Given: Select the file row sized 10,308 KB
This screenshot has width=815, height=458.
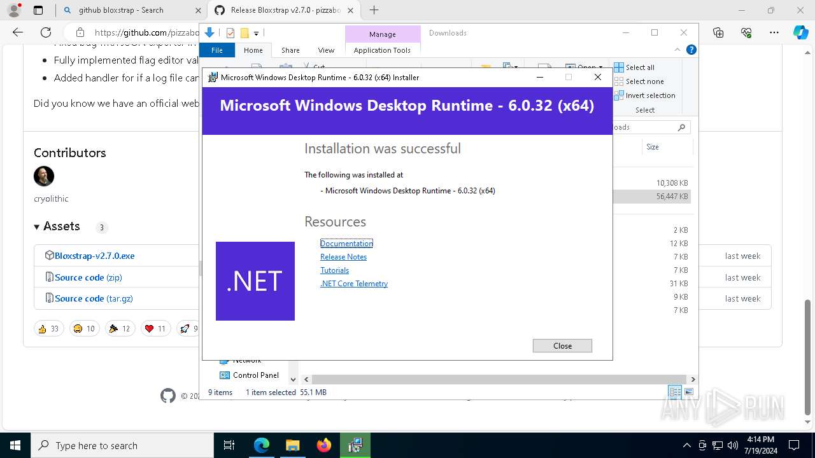Looking at the screenshot, I should click(652, 183).
